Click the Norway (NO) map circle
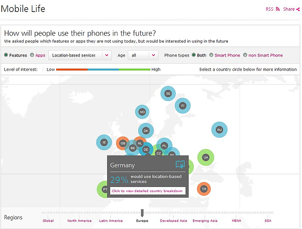Screen dimensions: 302x229 pos(142,112)
